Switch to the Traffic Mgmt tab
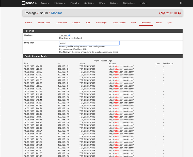 [x=101, y=23]
